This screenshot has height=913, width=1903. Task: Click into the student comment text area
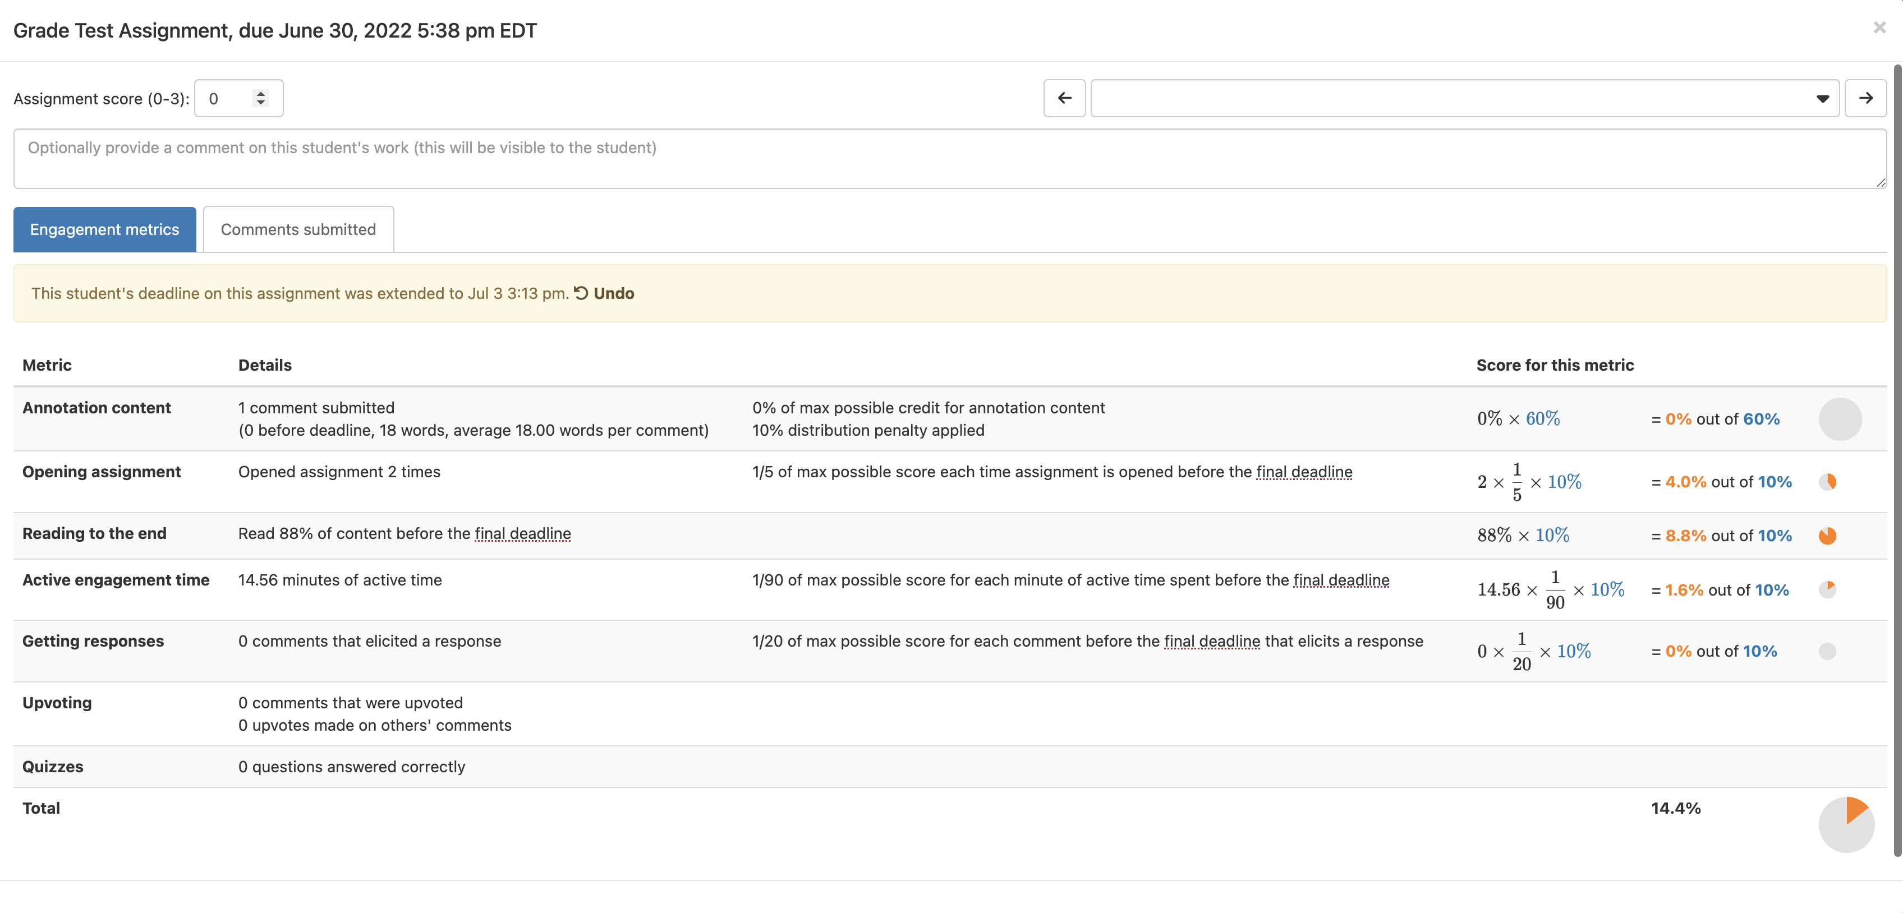(949, 159)
